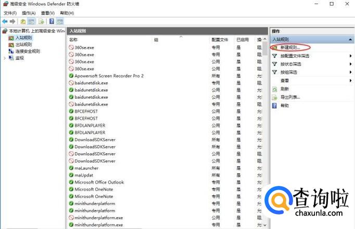Expand the 监视 tree node
The width and height of the screenshot is (355, 229).
[5, 58]
